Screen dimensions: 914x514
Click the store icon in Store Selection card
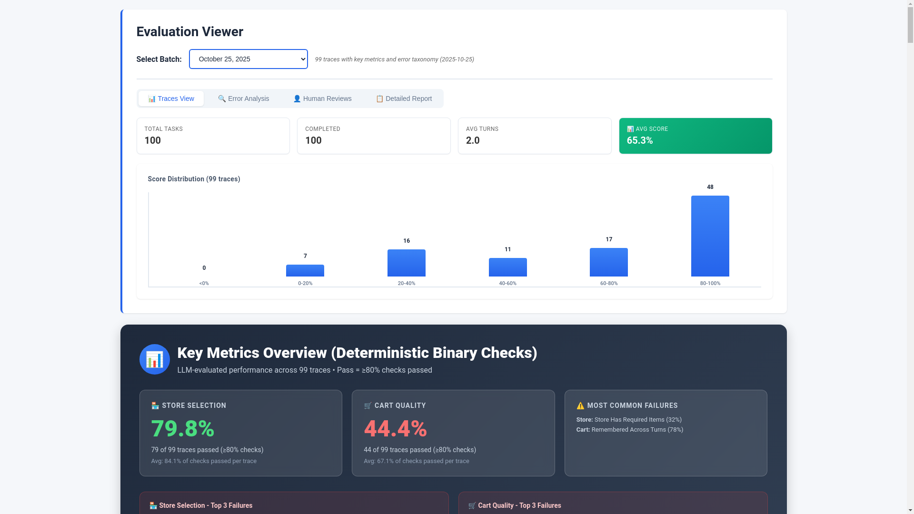pos(155,405)
